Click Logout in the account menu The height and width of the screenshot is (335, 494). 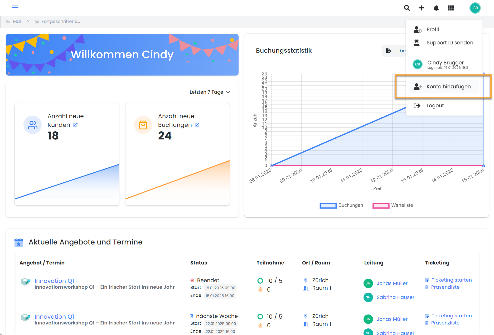435,105
